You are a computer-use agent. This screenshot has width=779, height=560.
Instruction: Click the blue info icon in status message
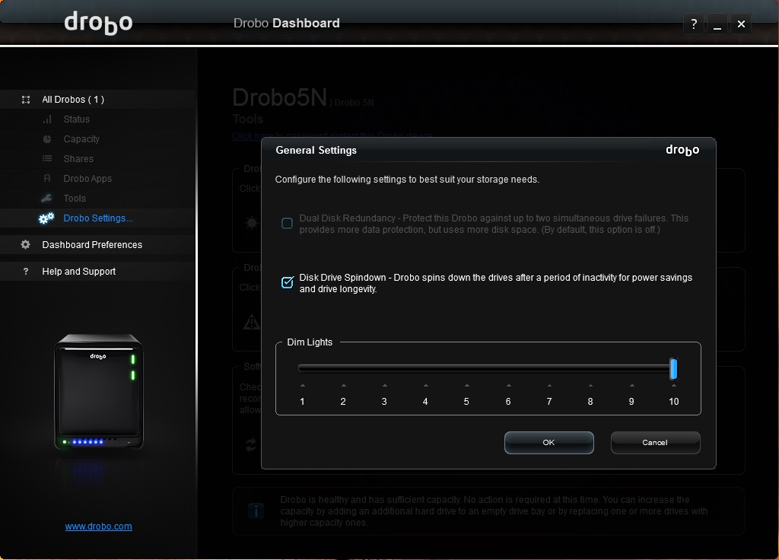256,511
